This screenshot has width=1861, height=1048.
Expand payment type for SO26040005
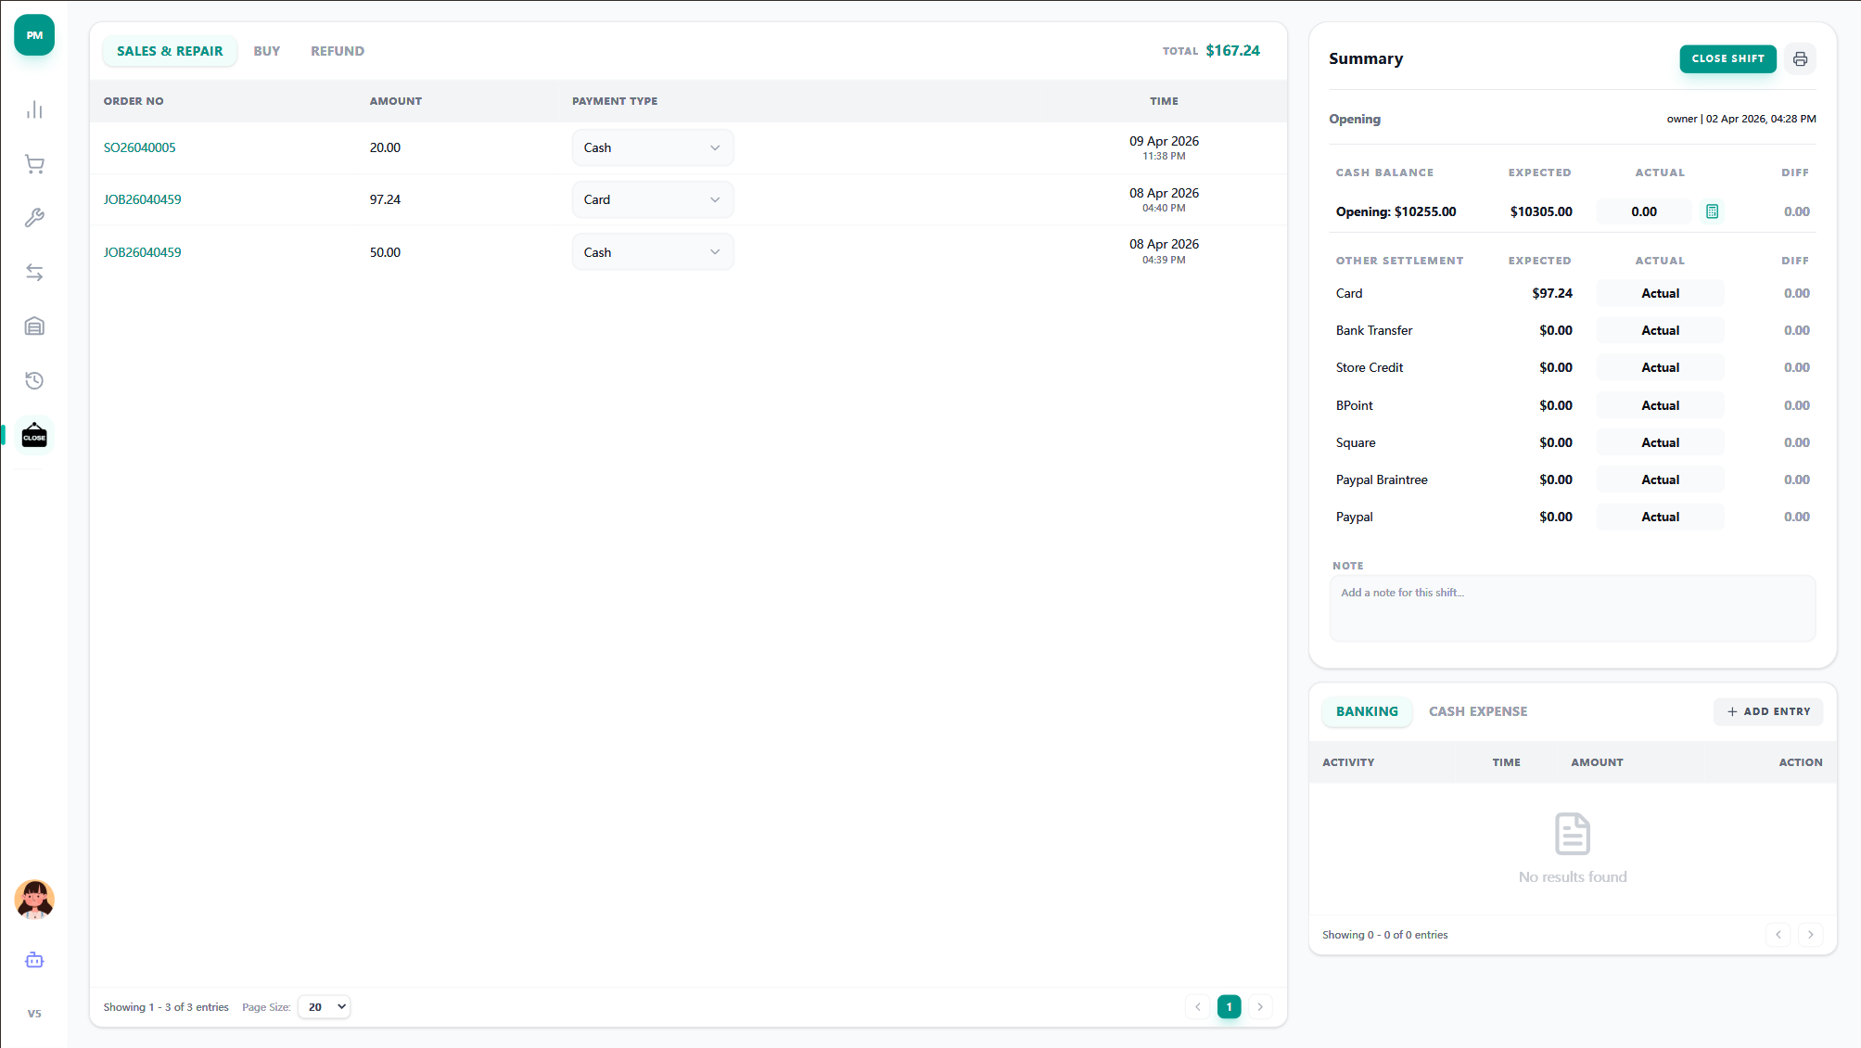click(652, 147)
